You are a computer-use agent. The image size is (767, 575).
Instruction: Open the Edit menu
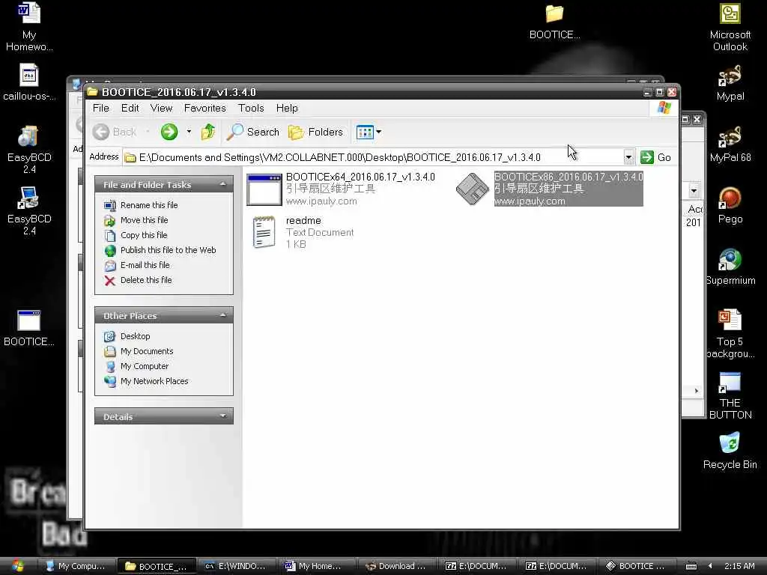[x=130, y=108]
